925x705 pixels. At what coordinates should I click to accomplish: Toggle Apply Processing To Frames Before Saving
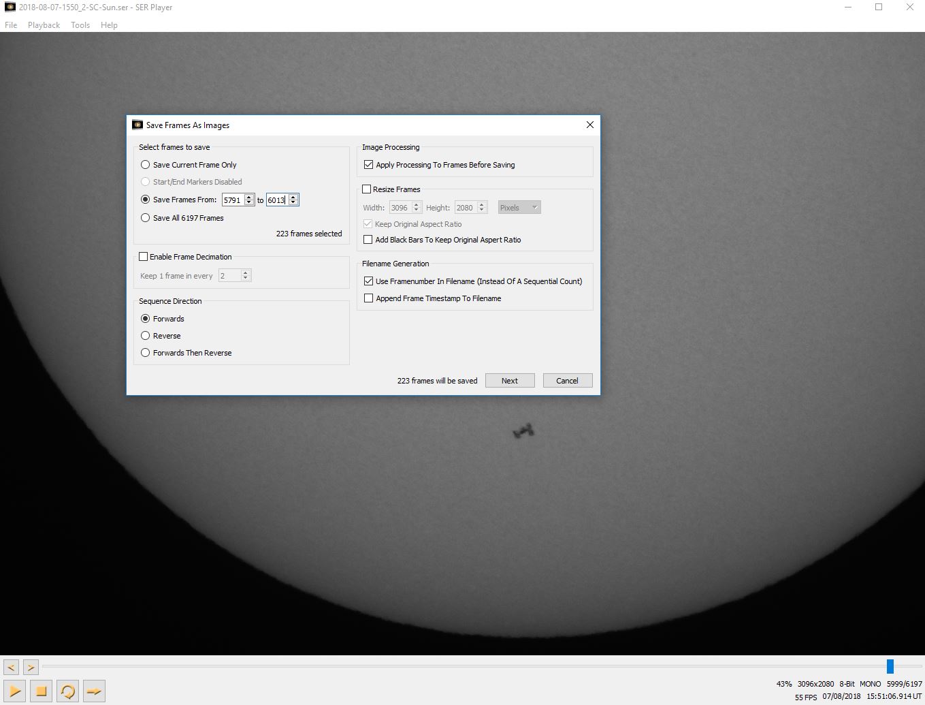[x=439, y=165]
